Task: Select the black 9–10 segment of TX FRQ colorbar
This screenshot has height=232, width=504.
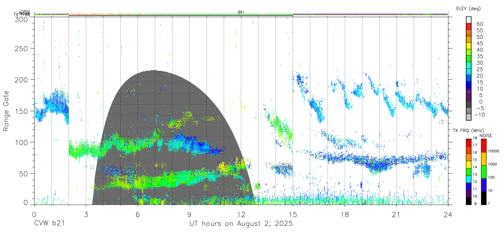Action: 469,201
